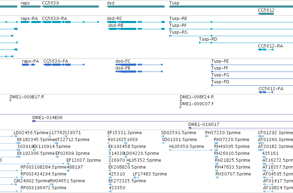Select the 423350 EST feature

110,191
